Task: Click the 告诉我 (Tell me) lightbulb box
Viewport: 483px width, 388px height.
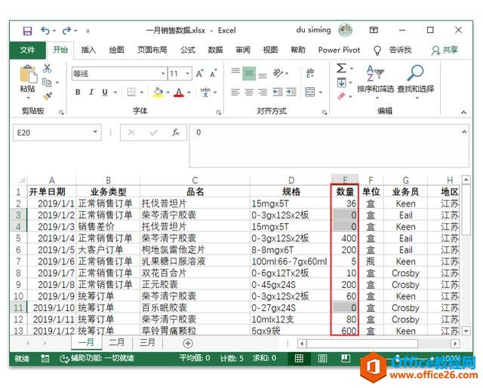Action: pyautogui.click(x=392, y=50)
